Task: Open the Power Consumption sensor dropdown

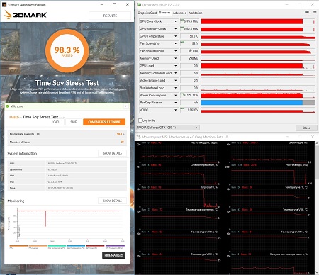Action: click(x=175, y=95)
